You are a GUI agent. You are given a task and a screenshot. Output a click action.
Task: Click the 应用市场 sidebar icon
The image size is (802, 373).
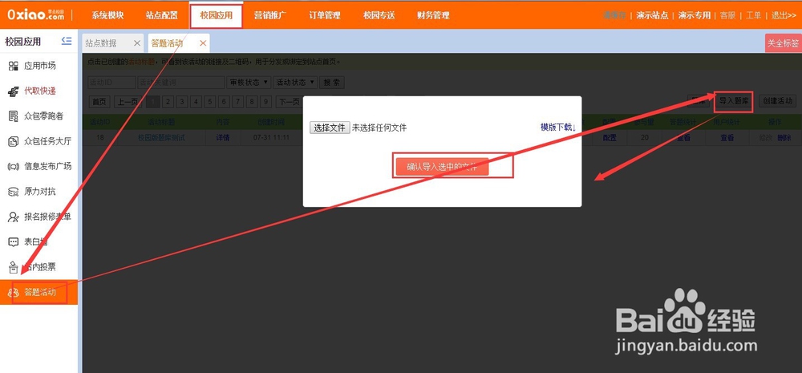(x=14, y=66)
